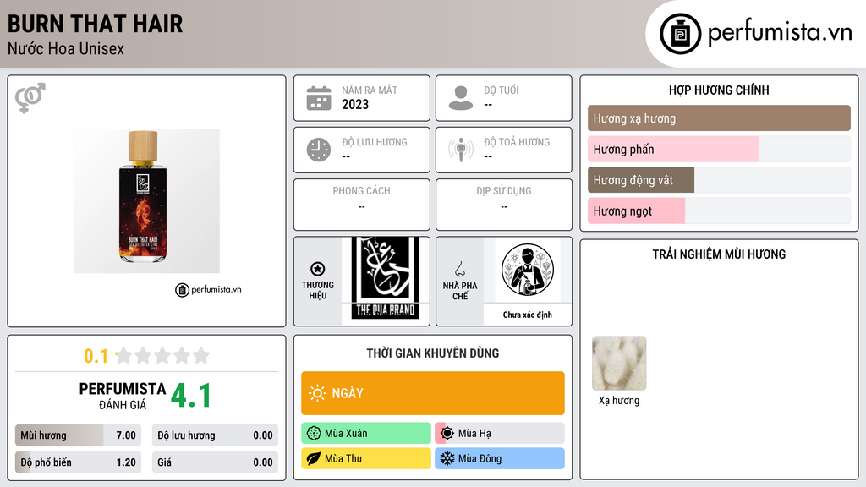Select the Mùa Hạ season tile

(x=500, y=434)
